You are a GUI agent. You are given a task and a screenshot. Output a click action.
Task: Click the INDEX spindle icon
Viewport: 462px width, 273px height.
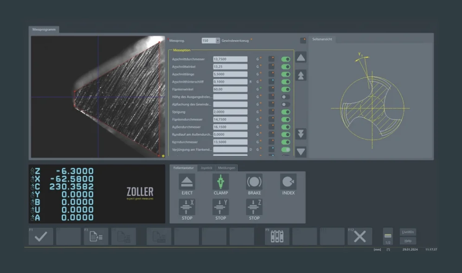tap(288, 182)
